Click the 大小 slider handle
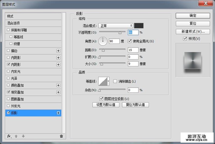 tap(102, 64)
